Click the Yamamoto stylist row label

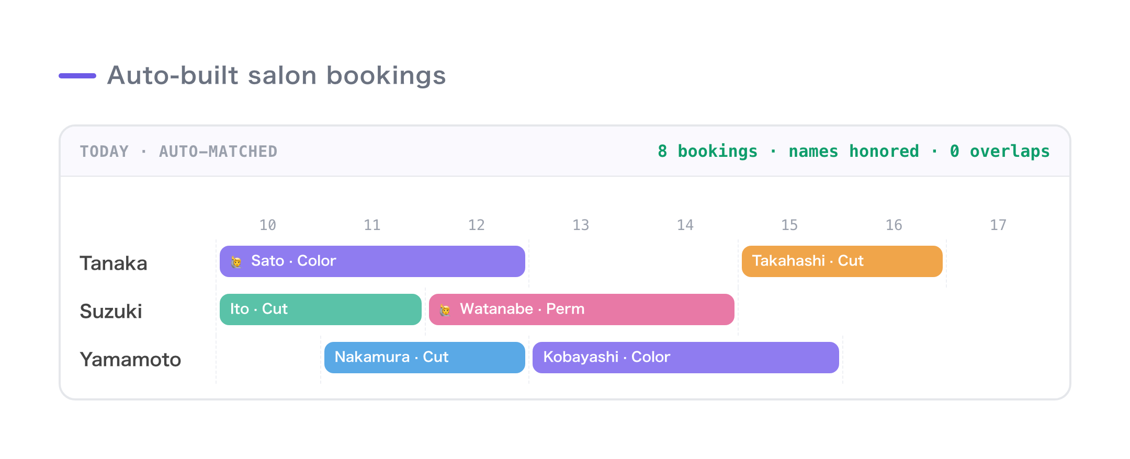pos(130,359)
